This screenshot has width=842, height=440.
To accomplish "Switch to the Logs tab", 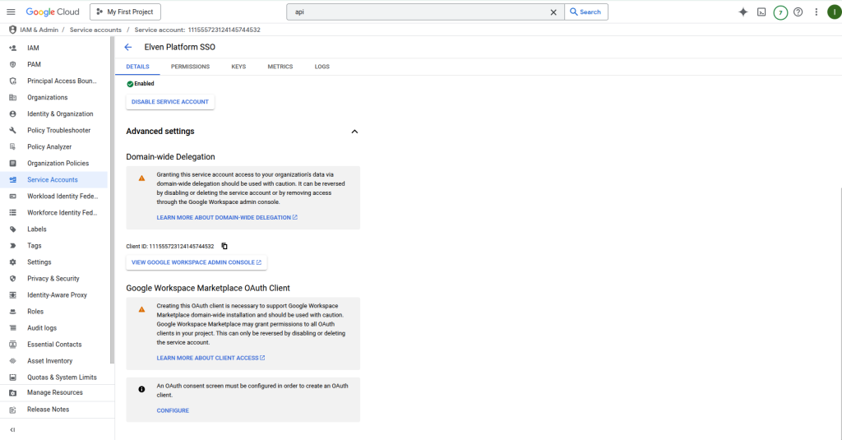I will point(322,67).
